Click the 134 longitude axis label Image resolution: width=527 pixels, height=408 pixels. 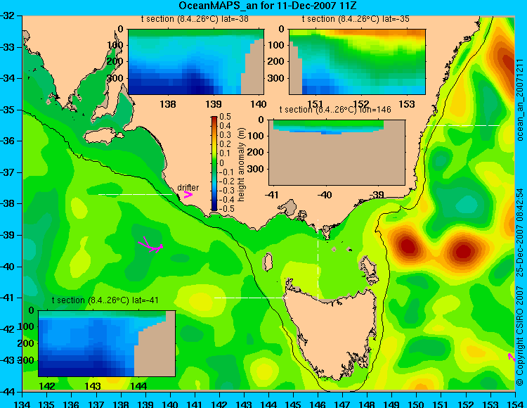(22, 404)
